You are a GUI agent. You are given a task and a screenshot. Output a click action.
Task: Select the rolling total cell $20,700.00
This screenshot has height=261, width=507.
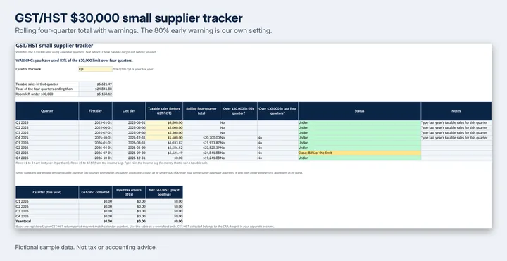point(201,138)
